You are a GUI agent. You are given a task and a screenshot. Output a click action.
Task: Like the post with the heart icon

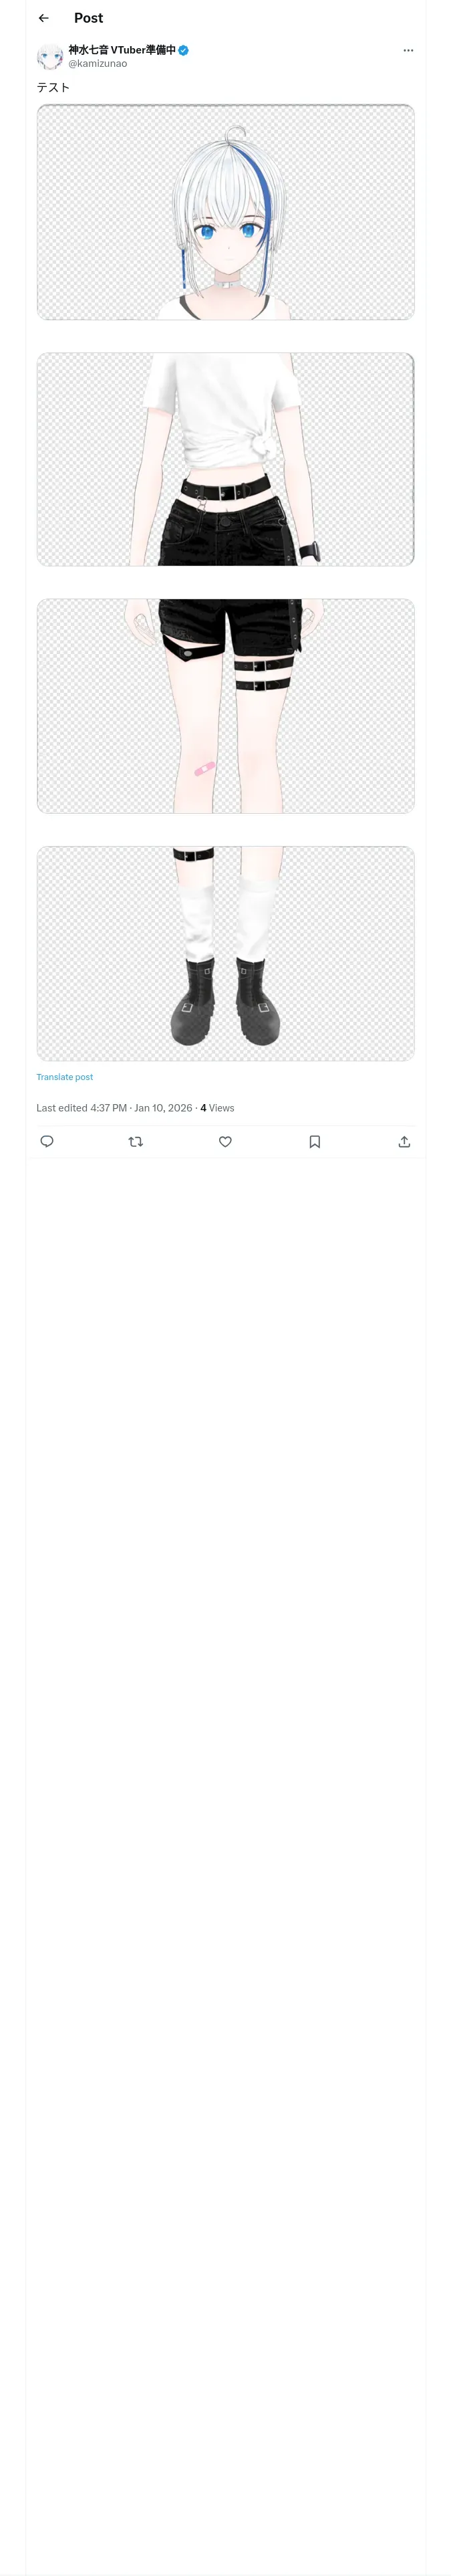(225, 1141)
